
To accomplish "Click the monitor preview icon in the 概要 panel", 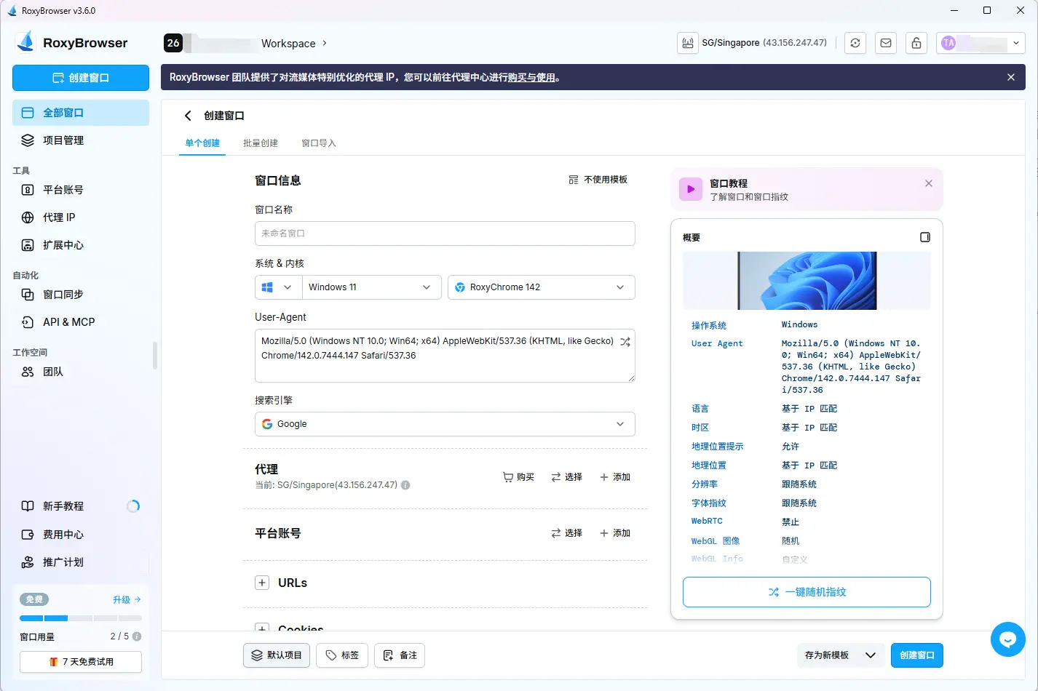I will click(x=925, y=236).
